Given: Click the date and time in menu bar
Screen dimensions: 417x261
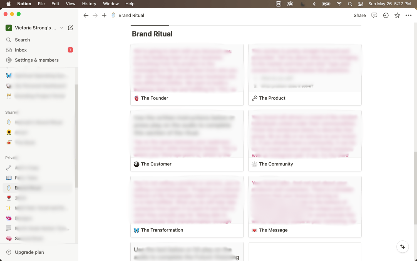Looking at the screenshot, I should (x=389, y=4).
